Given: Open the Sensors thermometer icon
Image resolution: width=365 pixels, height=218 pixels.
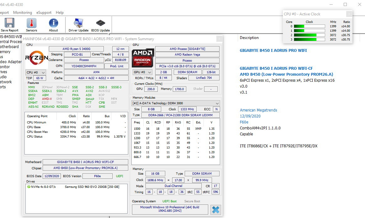Looking at the screenshot, I should click(x=31, y=24).
